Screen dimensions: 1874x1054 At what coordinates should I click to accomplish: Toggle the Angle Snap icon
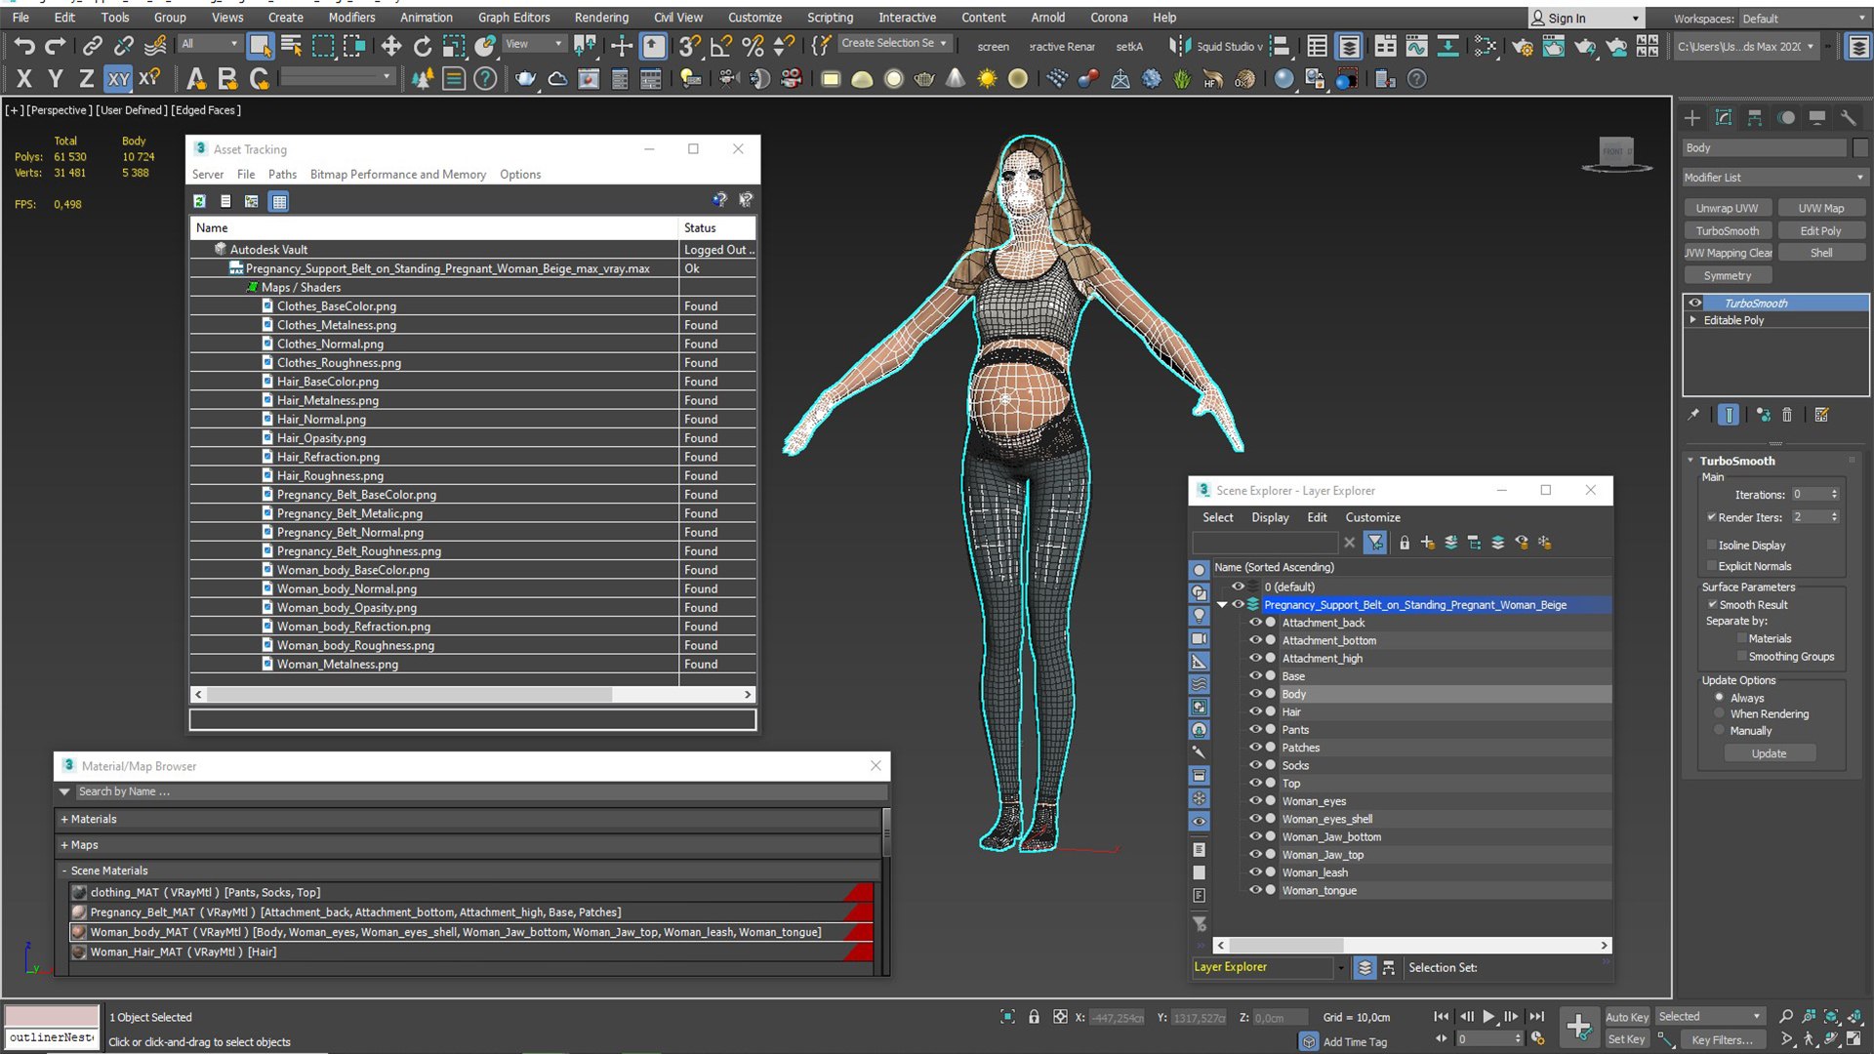721,45
